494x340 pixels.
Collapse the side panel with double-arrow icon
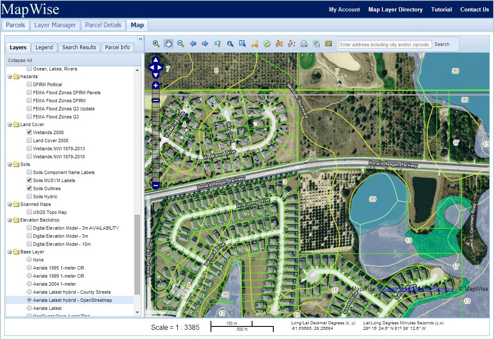click(x=140, y=39)
